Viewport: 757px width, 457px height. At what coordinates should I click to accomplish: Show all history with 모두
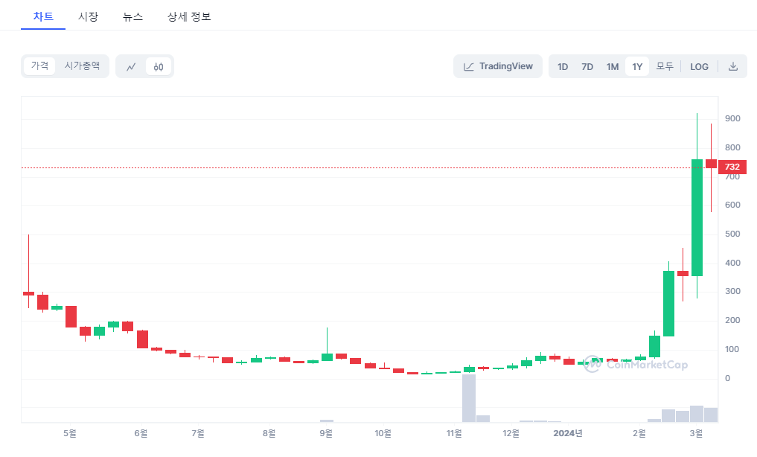tap(664, 66)
